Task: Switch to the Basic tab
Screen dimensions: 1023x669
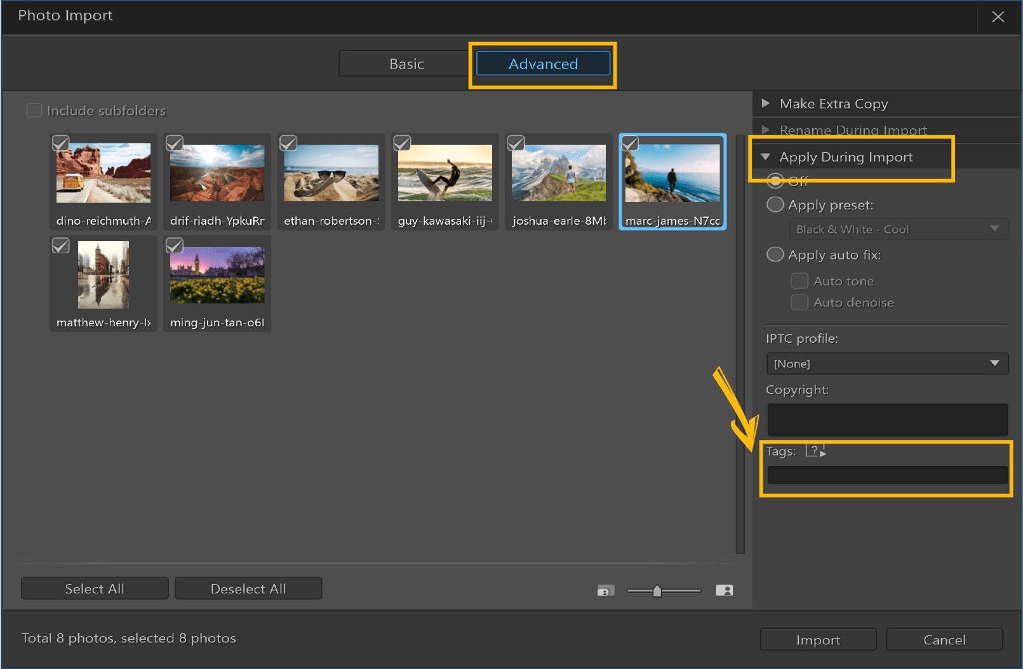Action: [406, 63]
